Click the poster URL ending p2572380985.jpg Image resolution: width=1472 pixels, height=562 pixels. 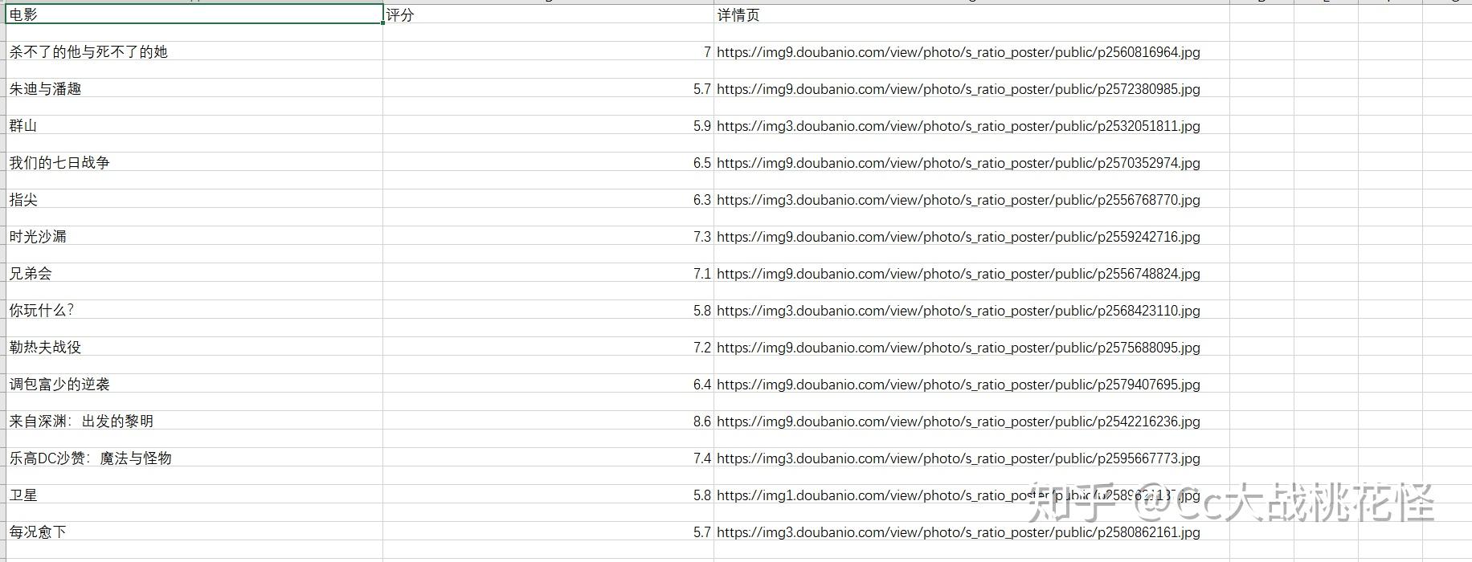[x=959, y=88]
